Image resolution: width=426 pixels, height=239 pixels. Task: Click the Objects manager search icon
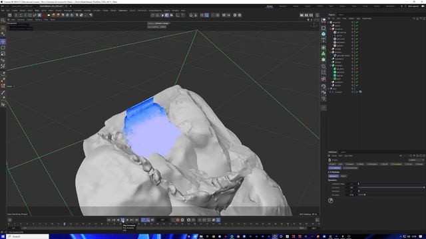(414, 19)
